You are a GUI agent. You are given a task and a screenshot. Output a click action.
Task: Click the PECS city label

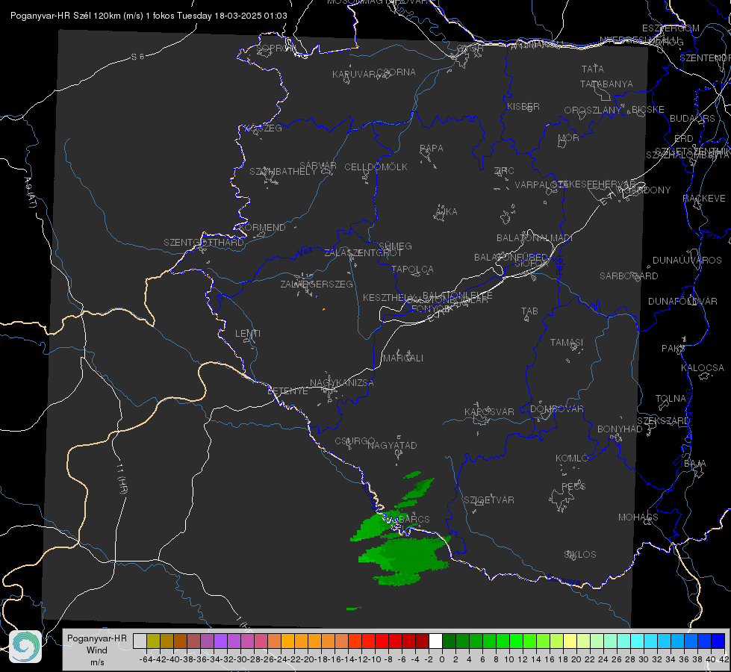click(x=573, y=486)
